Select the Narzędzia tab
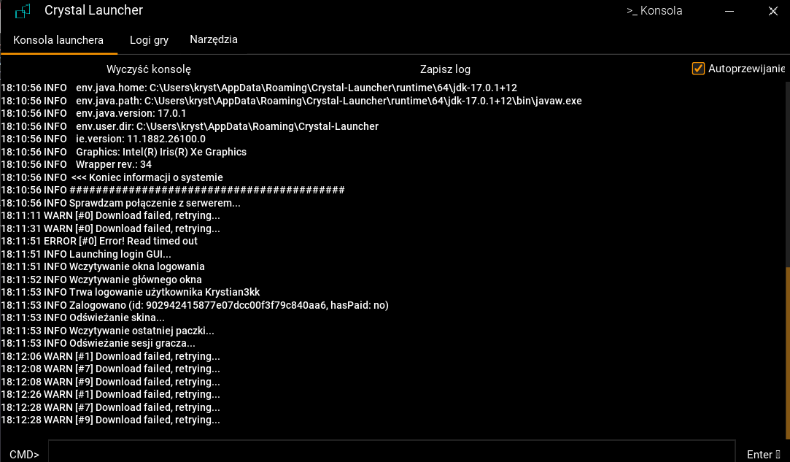The width and height of the screenshot is (790, 462). pos(214,40)
